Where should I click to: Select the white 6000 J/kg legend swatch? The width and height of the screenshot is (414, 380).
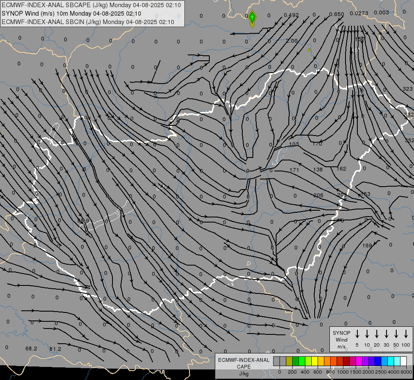[x=403, y=361]
